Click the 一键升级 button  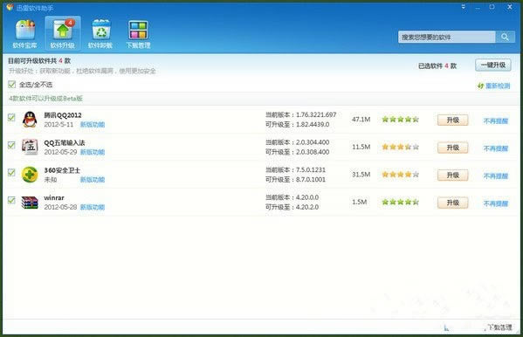coord(493,65)
